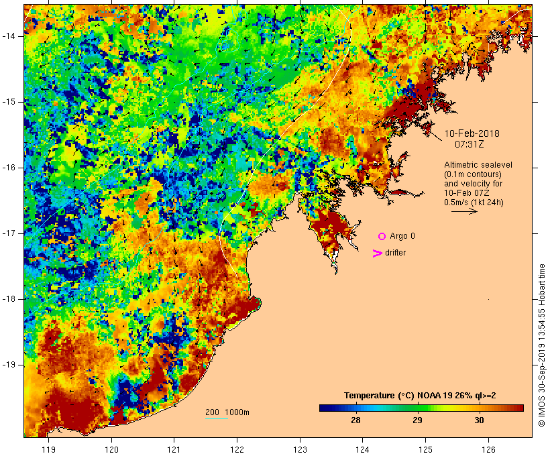The height and width of the screenshot is (456, 550).
Task: Click longitude axis label '124'
Action: tap(362, 449)
